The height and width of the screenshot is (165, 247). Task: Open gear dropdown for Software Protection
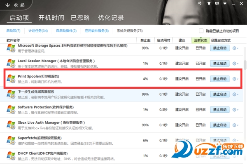point(235,110)
